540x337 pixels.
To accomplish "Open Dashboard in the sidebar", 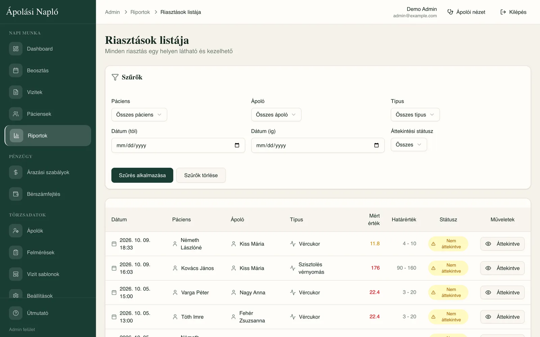I will click(x=48, y=49).
